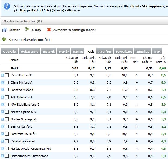This screenshot has width=168, height=159.
Task: Open the Lannebo Mixfond fund link
Action: tap(22, 90)
